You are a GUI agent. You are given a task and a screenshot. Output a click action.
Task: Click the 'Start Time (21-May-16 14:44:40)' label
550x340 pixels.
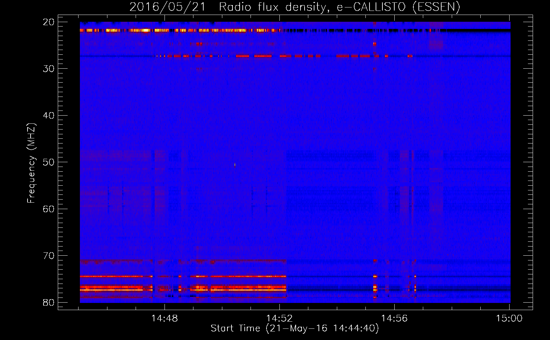coord(295,328)
